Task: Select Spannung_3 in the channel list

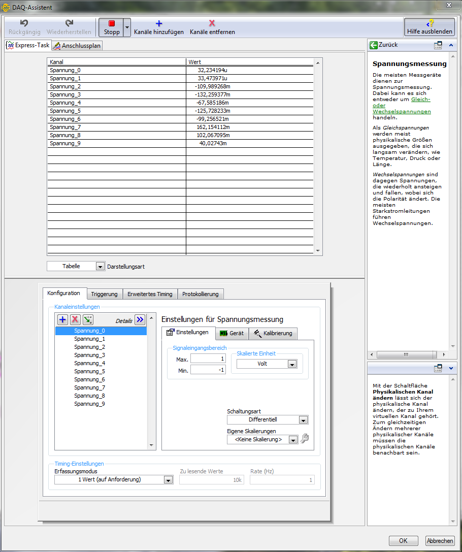Action: tap(101, 355)
